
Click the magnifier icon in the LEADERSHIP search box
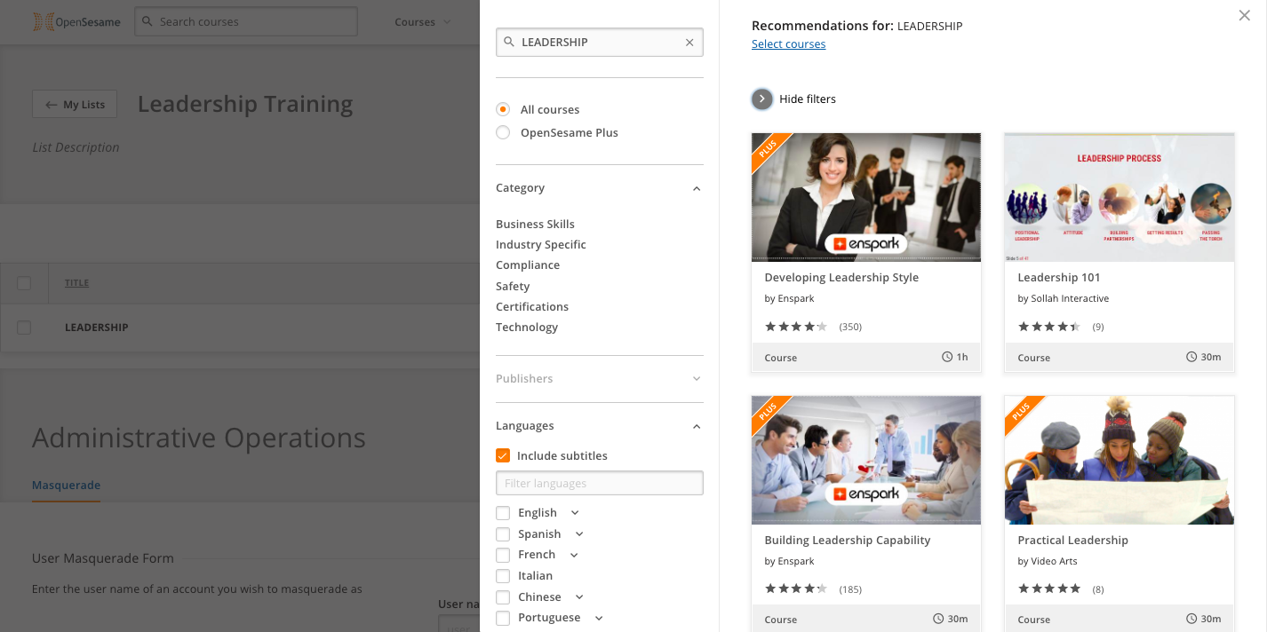(x=509, y=42)
